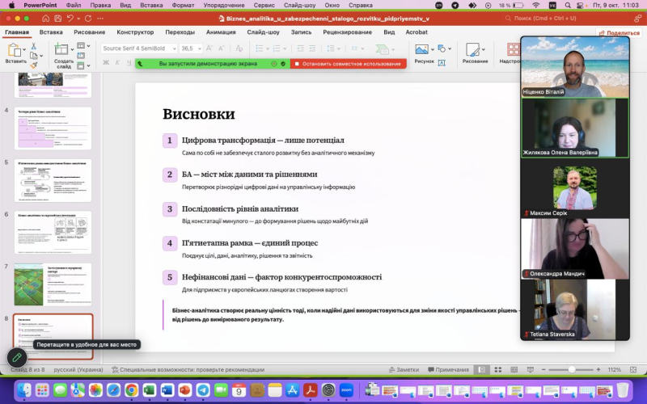Open the Файл menu in menu bar
The height and width of the screenshot is (404, 647).
[74, 6]
